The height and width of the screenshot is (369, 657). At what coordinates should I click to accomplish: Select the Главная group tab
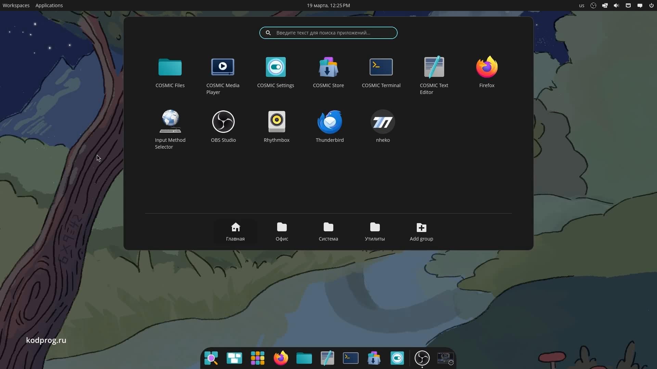235,231
